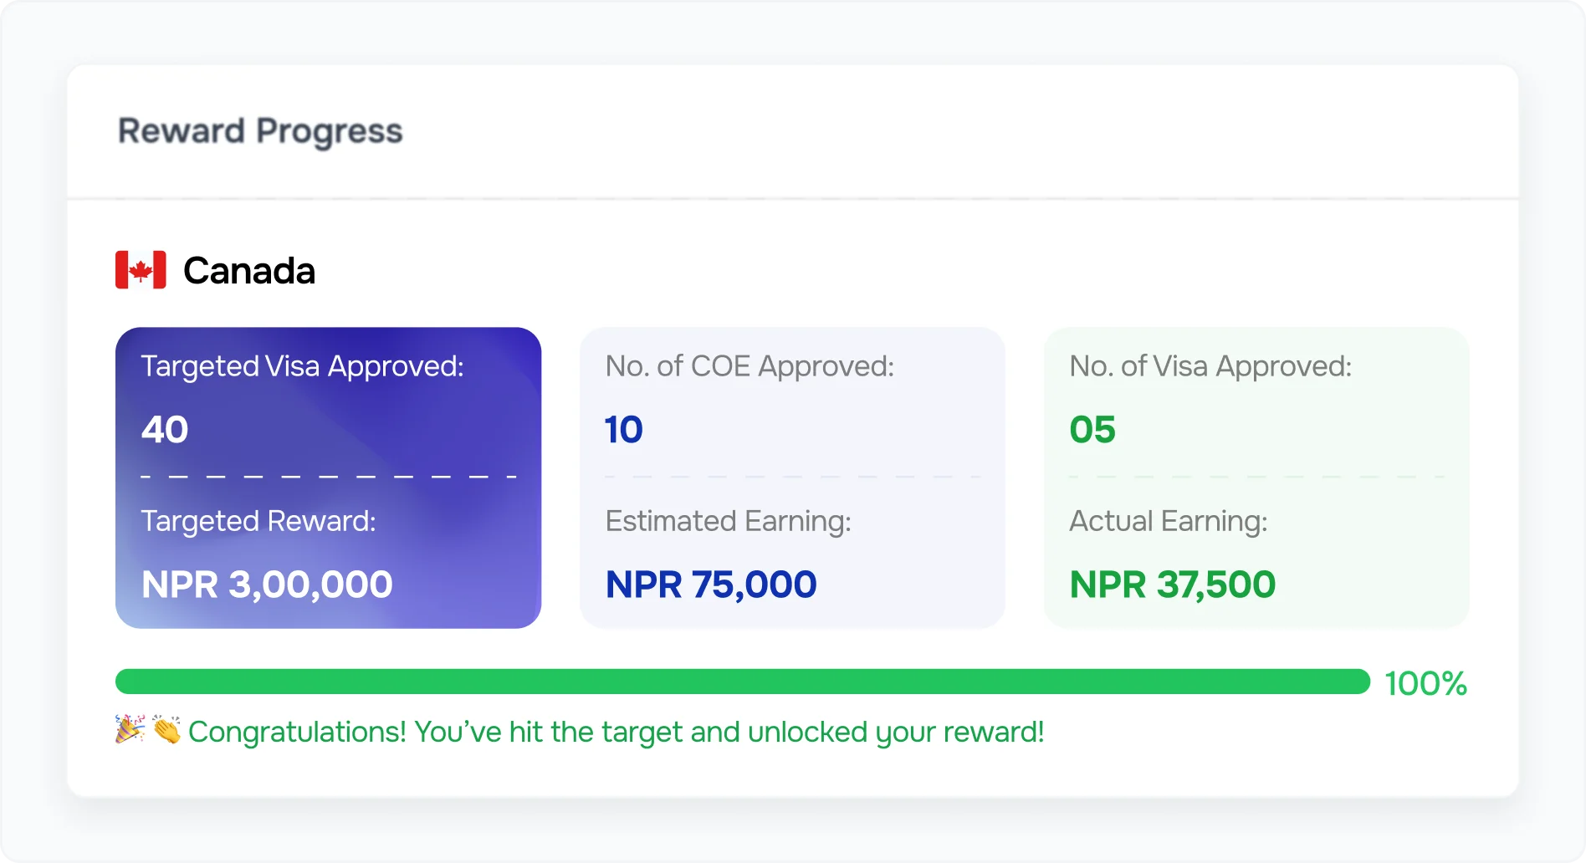The height and width of the screenshot is (863, 1586).
Task: Toggle the visa approval count 05
Action: click(x=1093, y=429)
